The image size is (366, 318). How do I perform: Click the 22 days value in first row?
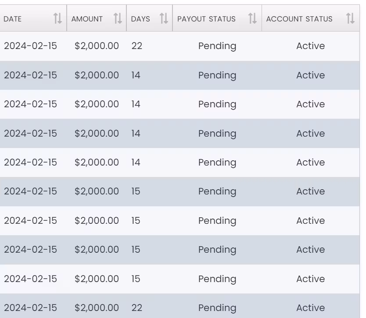tap(136, 46)
